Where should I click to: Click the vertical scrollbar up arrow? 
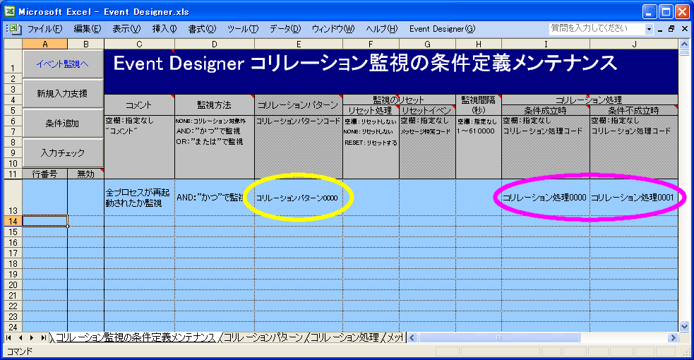(x=684, y=44)
